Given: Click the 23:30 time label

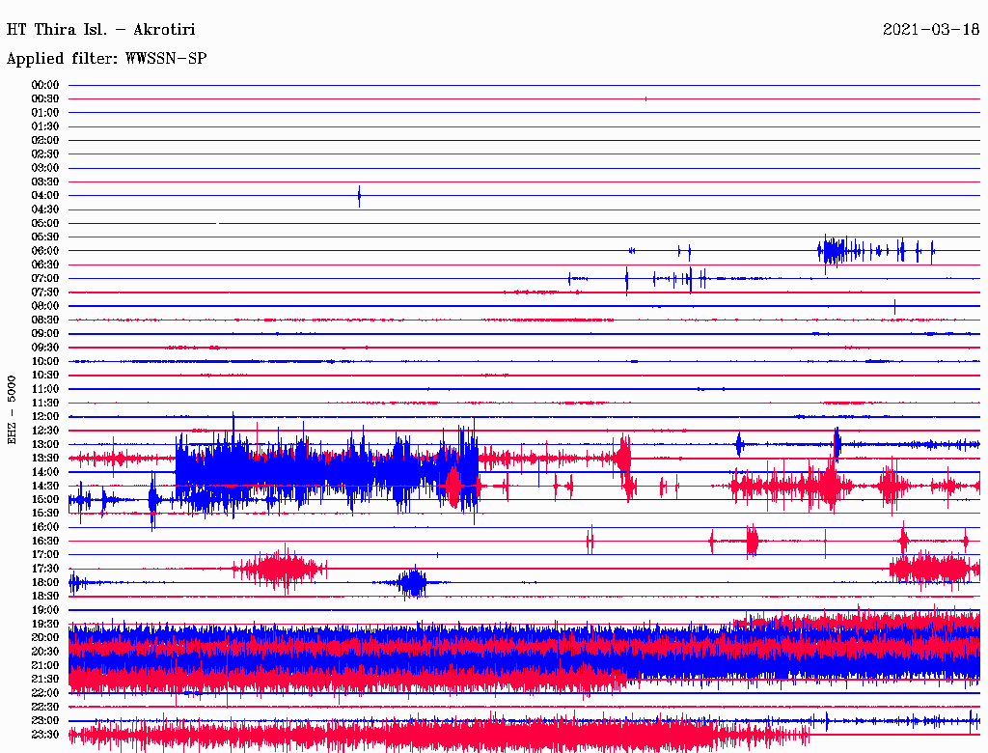Looking at the screenshot, I should click(45, 735).
